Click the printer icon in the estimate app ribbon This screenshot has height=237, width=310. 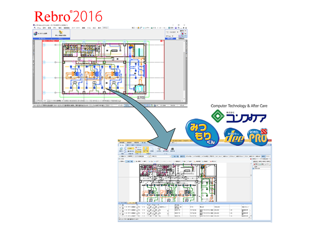(172, 149)
